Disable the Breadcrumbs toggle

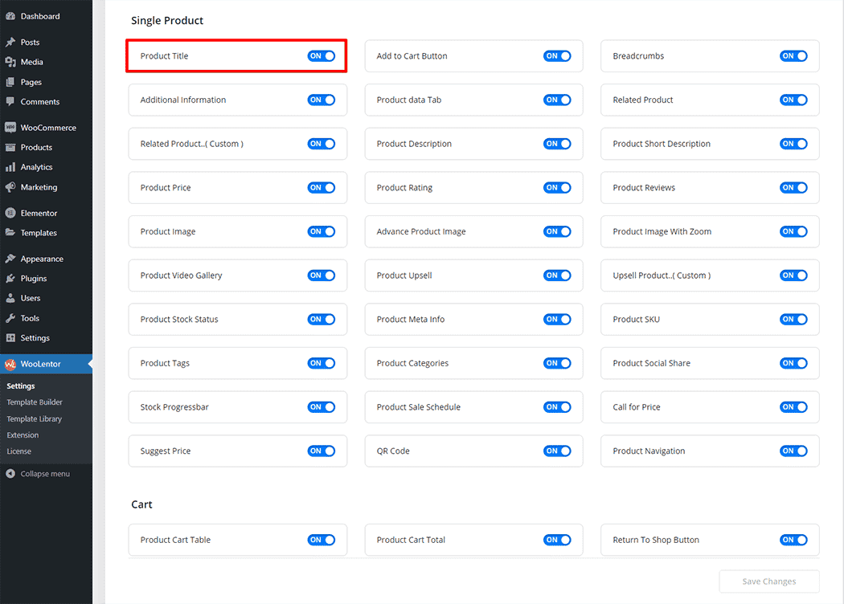[x=793, y=56]
